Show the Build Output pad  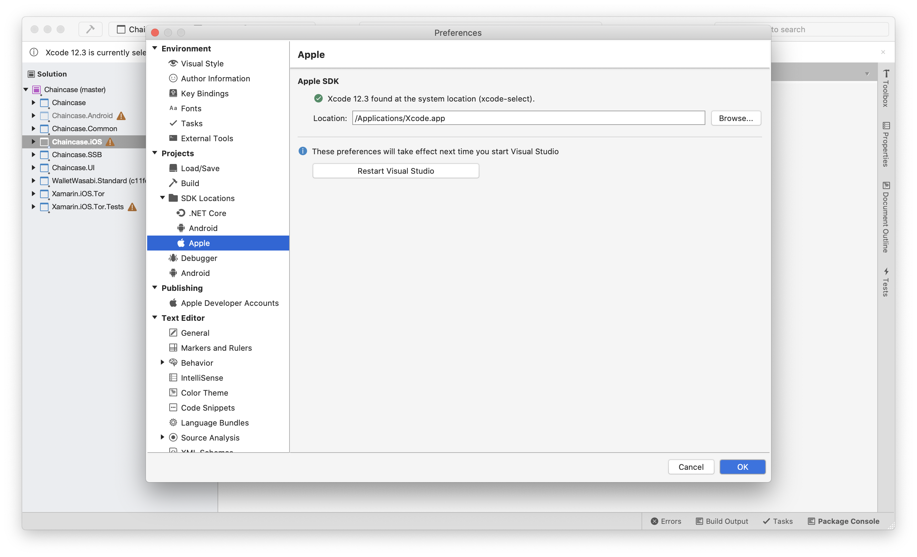(722, 521)
